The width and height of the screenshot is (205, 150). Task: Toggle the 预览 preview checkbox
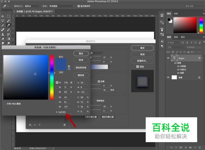(137, 67)
